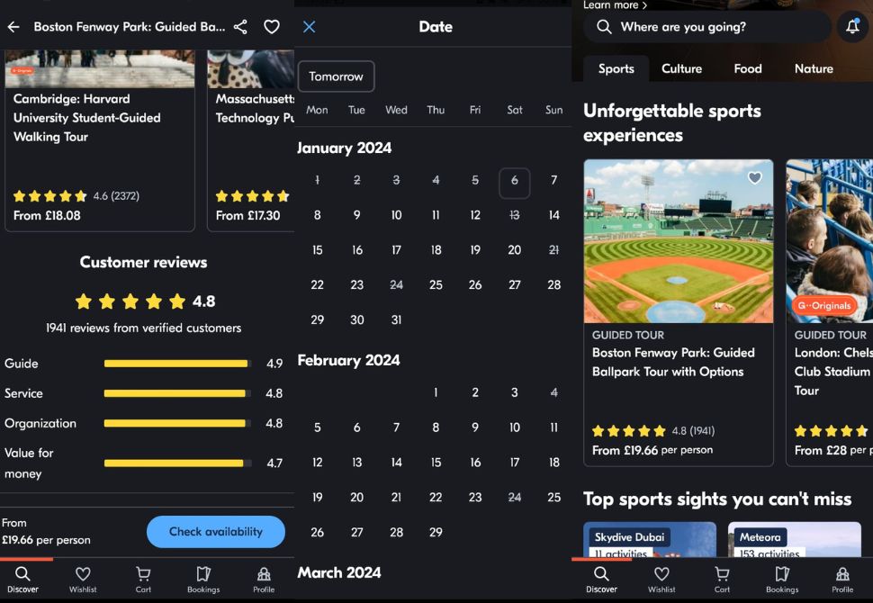Screen dimensions: 873x603
Task: Select January 12 in the calendar
Action: coord(475,215)
